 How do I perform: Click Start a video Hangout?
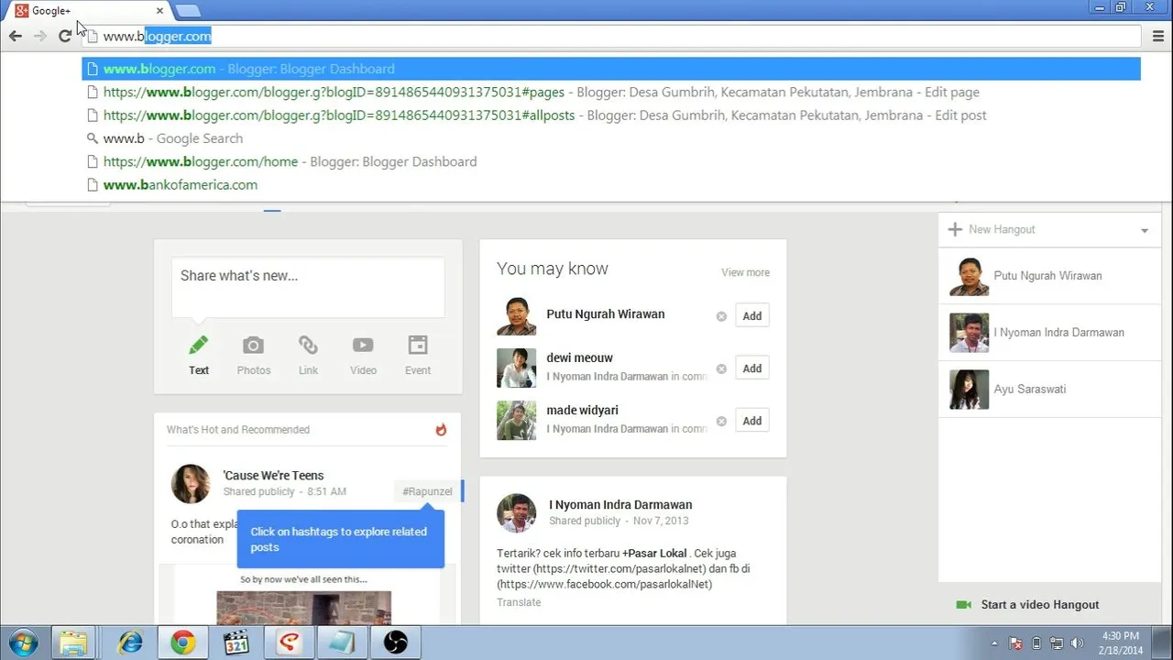pyautogui.click(x=1039, y=604)
